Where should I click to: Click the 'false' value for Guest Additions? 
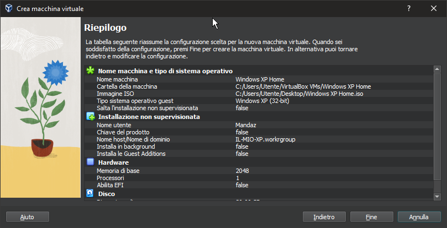pyautogui.click(x=242, y=154)
